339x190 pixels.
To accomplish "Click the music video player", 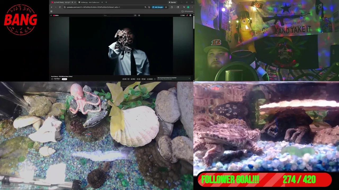I will (121, 46).
